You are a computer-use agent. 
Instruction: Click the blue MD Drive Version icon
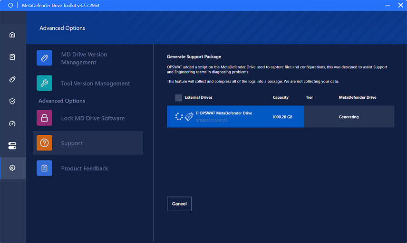(44, 58)
